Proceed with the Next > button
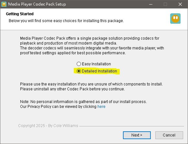The width and height of the screenshot is (188, 144). point(137,135)
